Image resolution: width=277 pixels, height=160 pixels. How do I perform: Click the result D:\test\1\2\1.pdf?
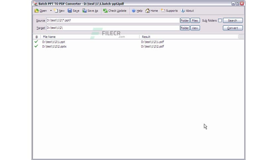[152, 42]
